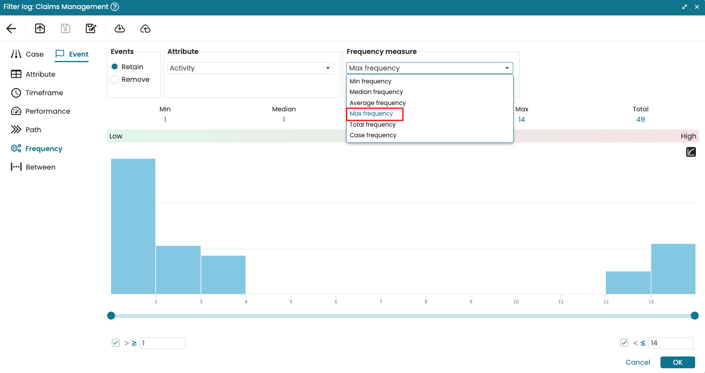Click the cloud download icon

click(120, 28)
